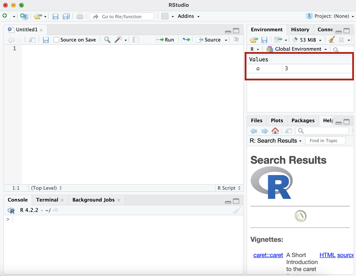Go back to previous source location
Viewport: 356px width, 276px height.
(11, 40)
